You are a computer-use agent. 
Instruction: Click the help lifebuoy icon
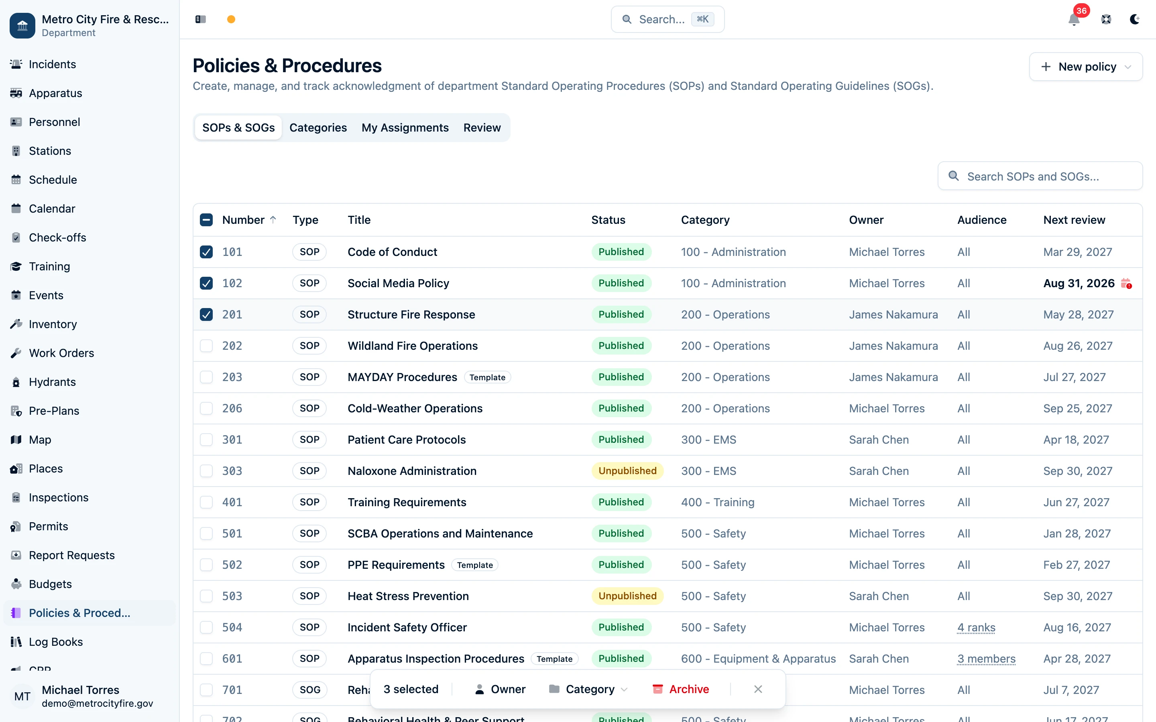click(1106, 19)
